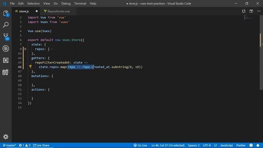Split the editor to the right
The height and width of the screenshot is (148, 263).
coord(251,11)
